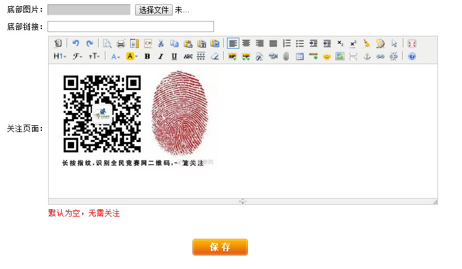Justify the text fully

pyautogui.click(x=273, y=43)
